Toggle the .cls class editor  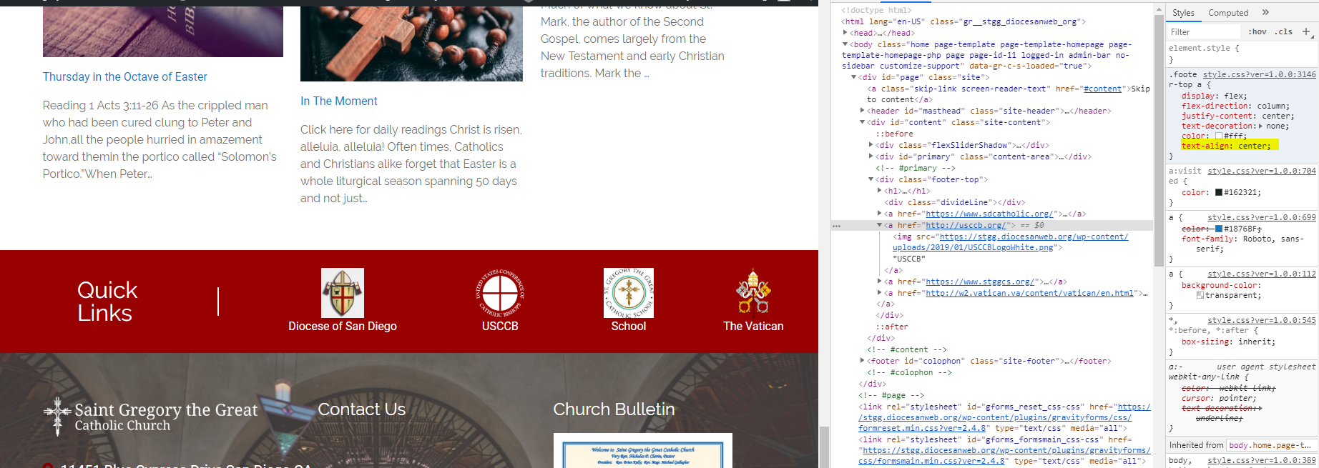point(1285,31)
